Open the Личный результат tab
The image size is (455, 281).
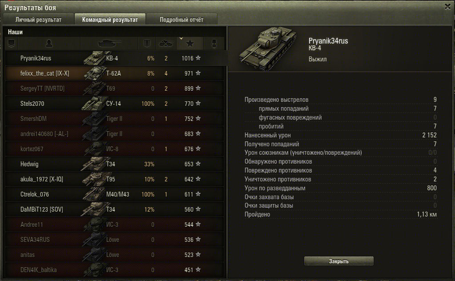coord(38,20)
